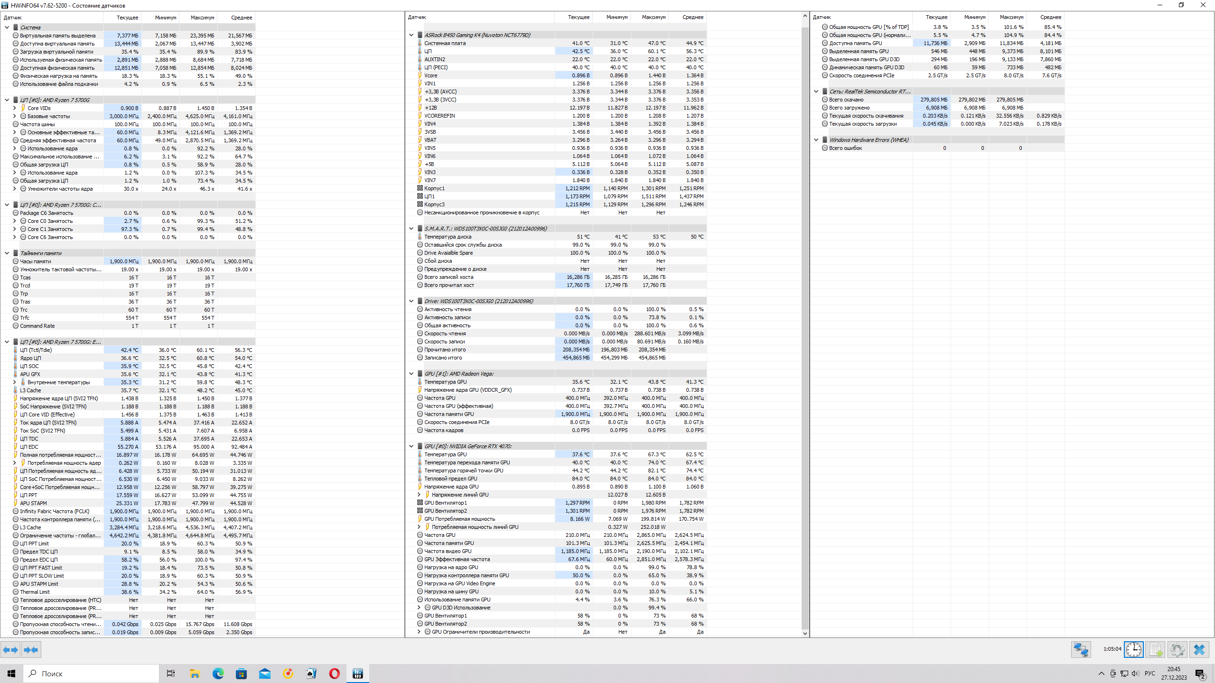Collapse the Система sensor group
Image resolution: width=1215 pixels, height=683 pixels.
pyautogui.click(x=7, y=28)
